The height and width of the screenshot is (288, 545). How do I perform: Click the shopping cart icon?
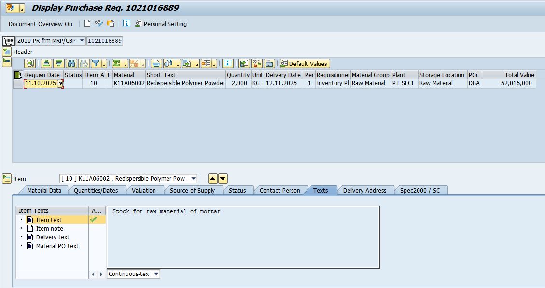8,41
